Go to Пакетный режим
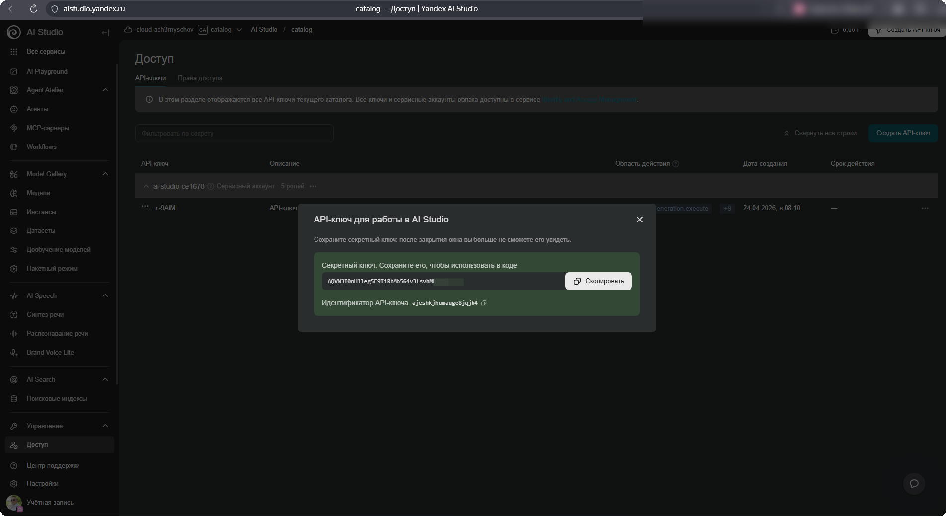The height and width of the screenshot is (516, 946). [52, 268]
